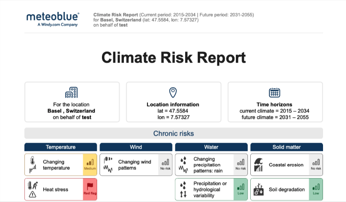Open the Precipitation or hydrological variability card
This screenshot has width=346, height=202.
coord(212,189)
